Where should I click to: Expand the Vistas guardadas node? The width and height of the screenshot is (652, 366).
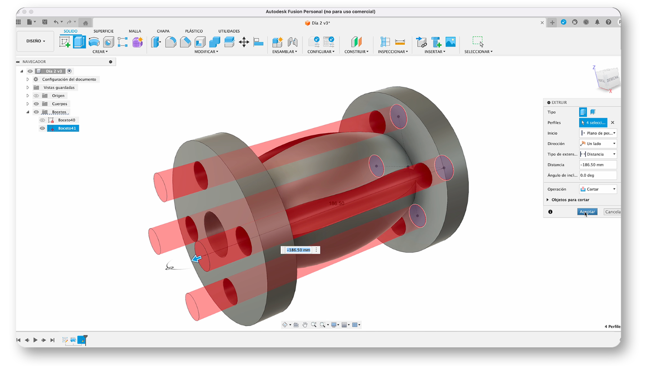[27, 88]
